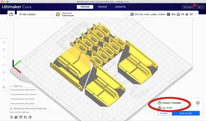Click the 'Object list' heading text
Image resolution: width=206 pixels, height=121 pixels.
click(x=18, y=86)
